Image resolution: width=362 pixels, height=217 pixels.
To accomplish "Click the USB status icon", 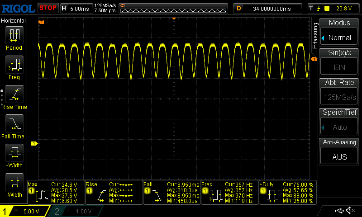I will pos(339,211).
